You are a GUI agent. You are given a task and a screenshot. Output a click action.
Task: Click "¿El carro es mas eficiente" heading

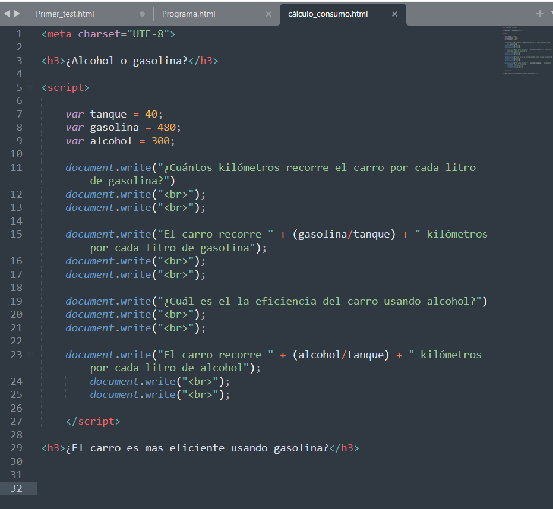tap(145, 448)
